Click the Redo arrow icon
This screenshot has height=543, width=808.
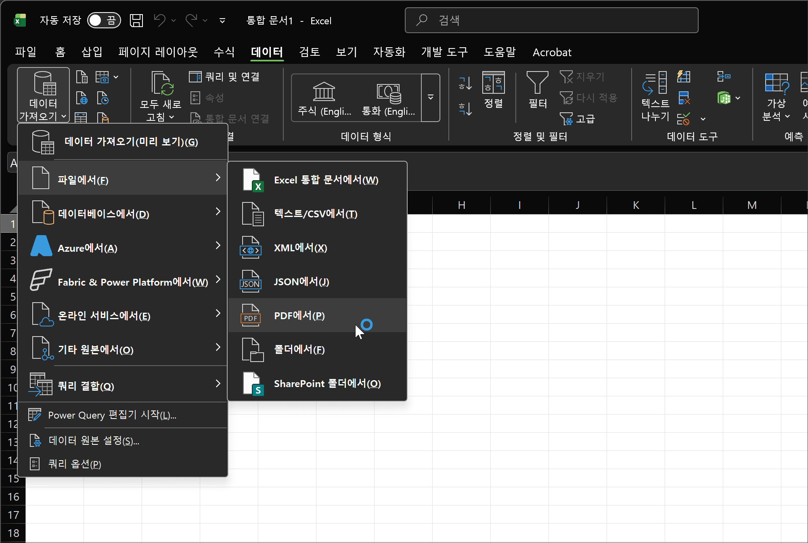click(x=191, y=20)
